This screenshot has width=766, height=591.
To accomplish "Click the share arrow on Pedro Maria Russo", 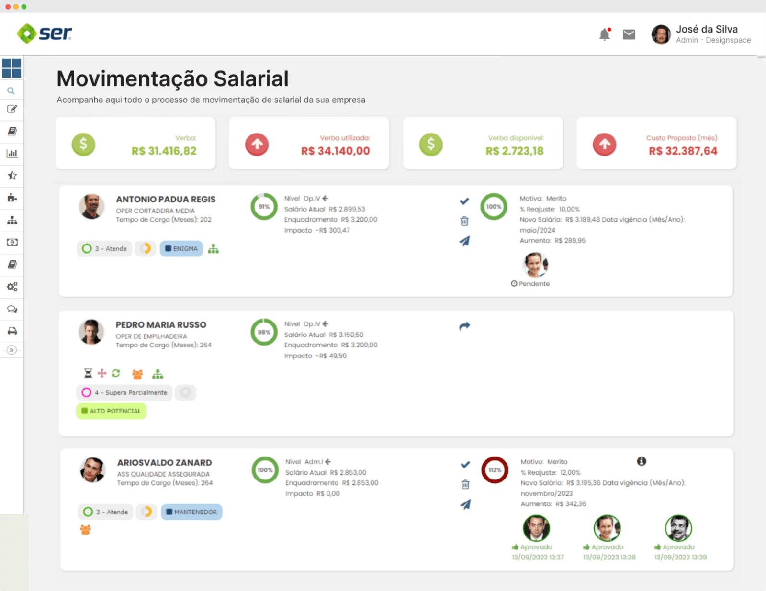I will point(464,326).
